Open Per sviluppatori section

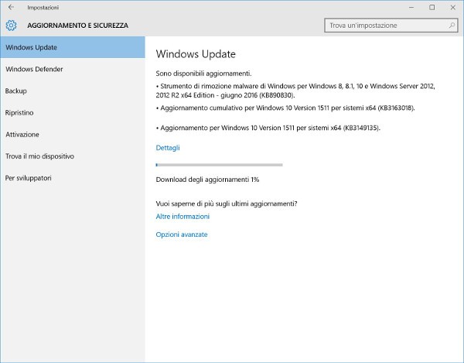73,178
